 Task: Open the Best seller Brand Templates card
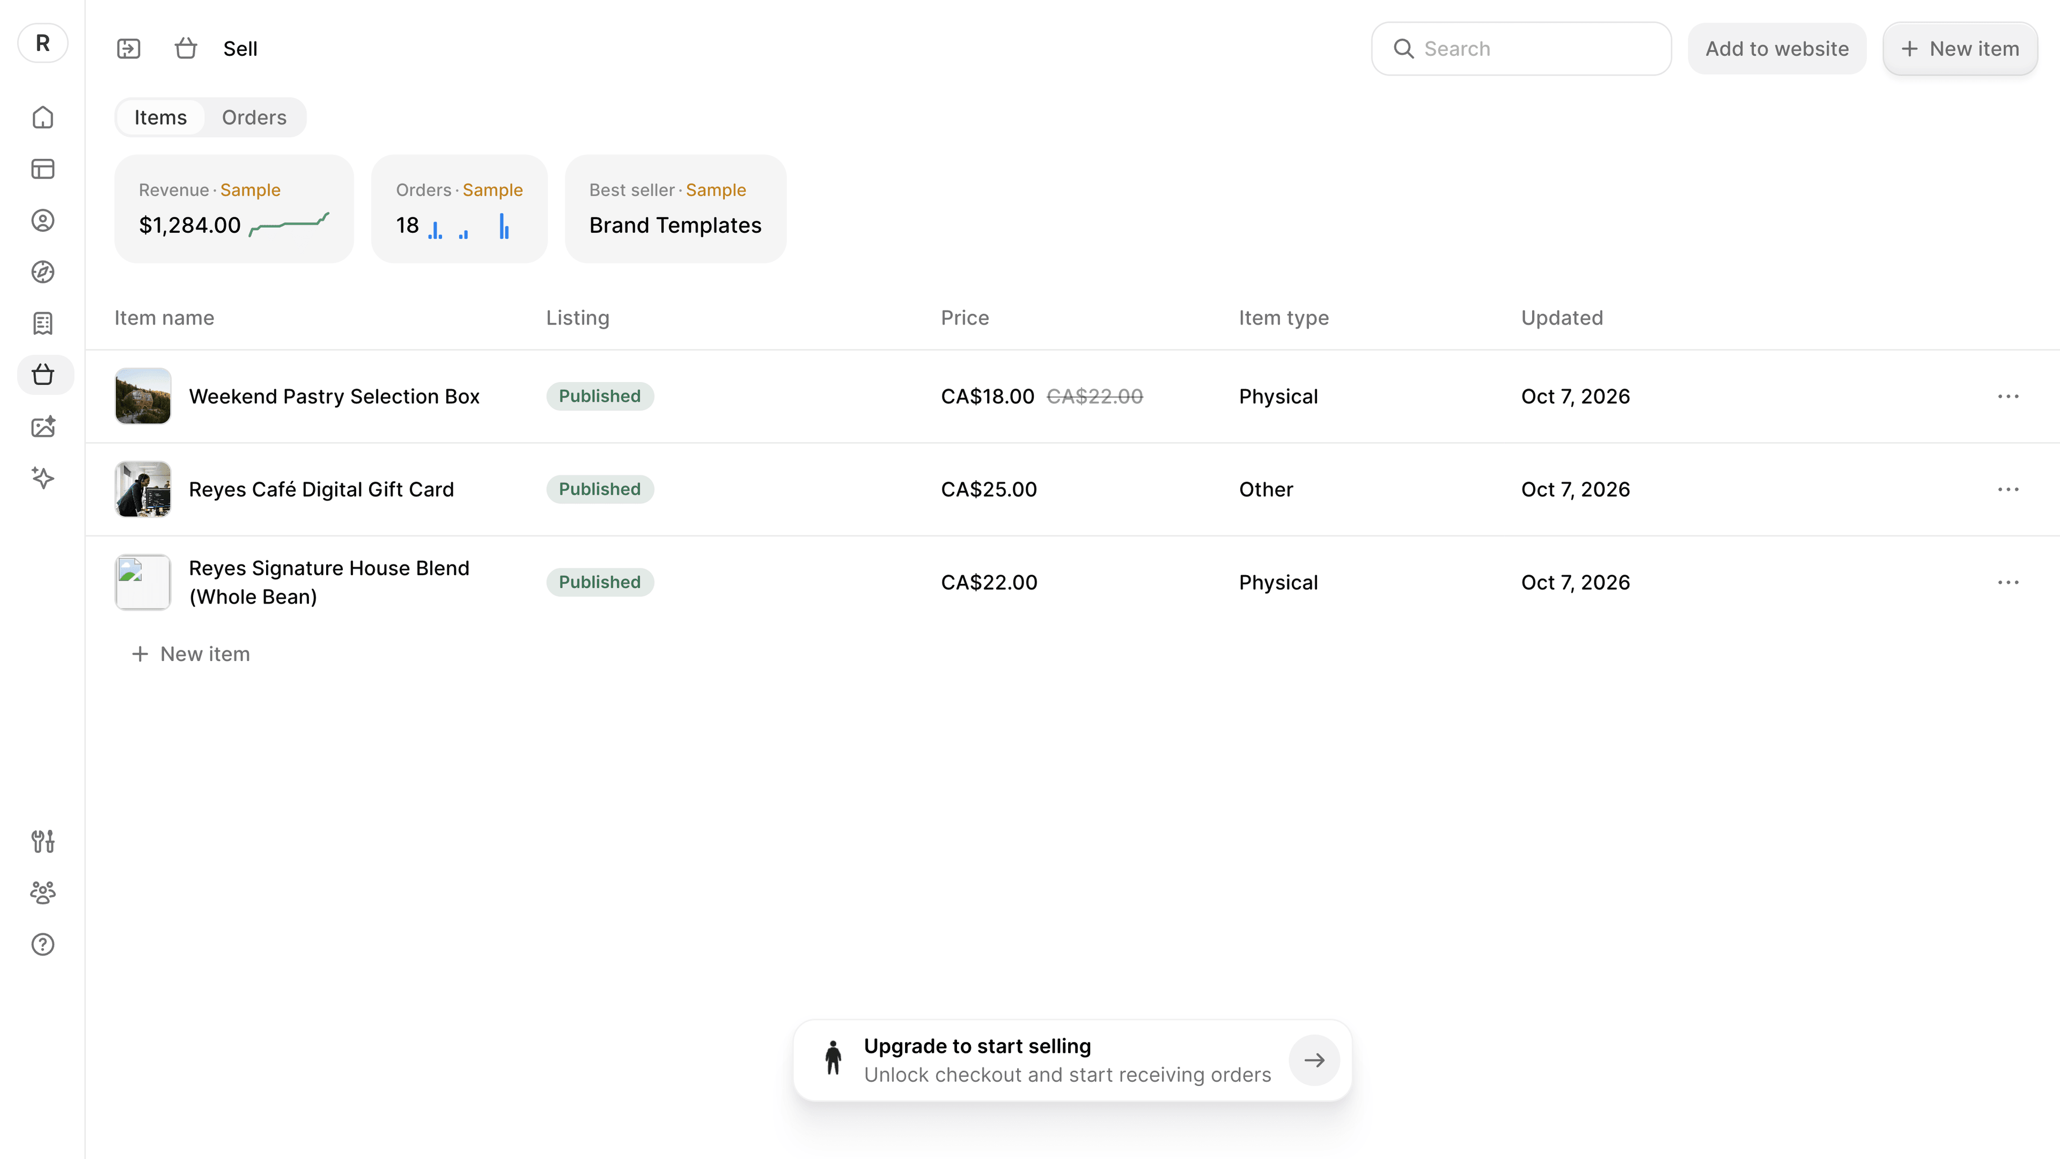click(x=676, y=209)
